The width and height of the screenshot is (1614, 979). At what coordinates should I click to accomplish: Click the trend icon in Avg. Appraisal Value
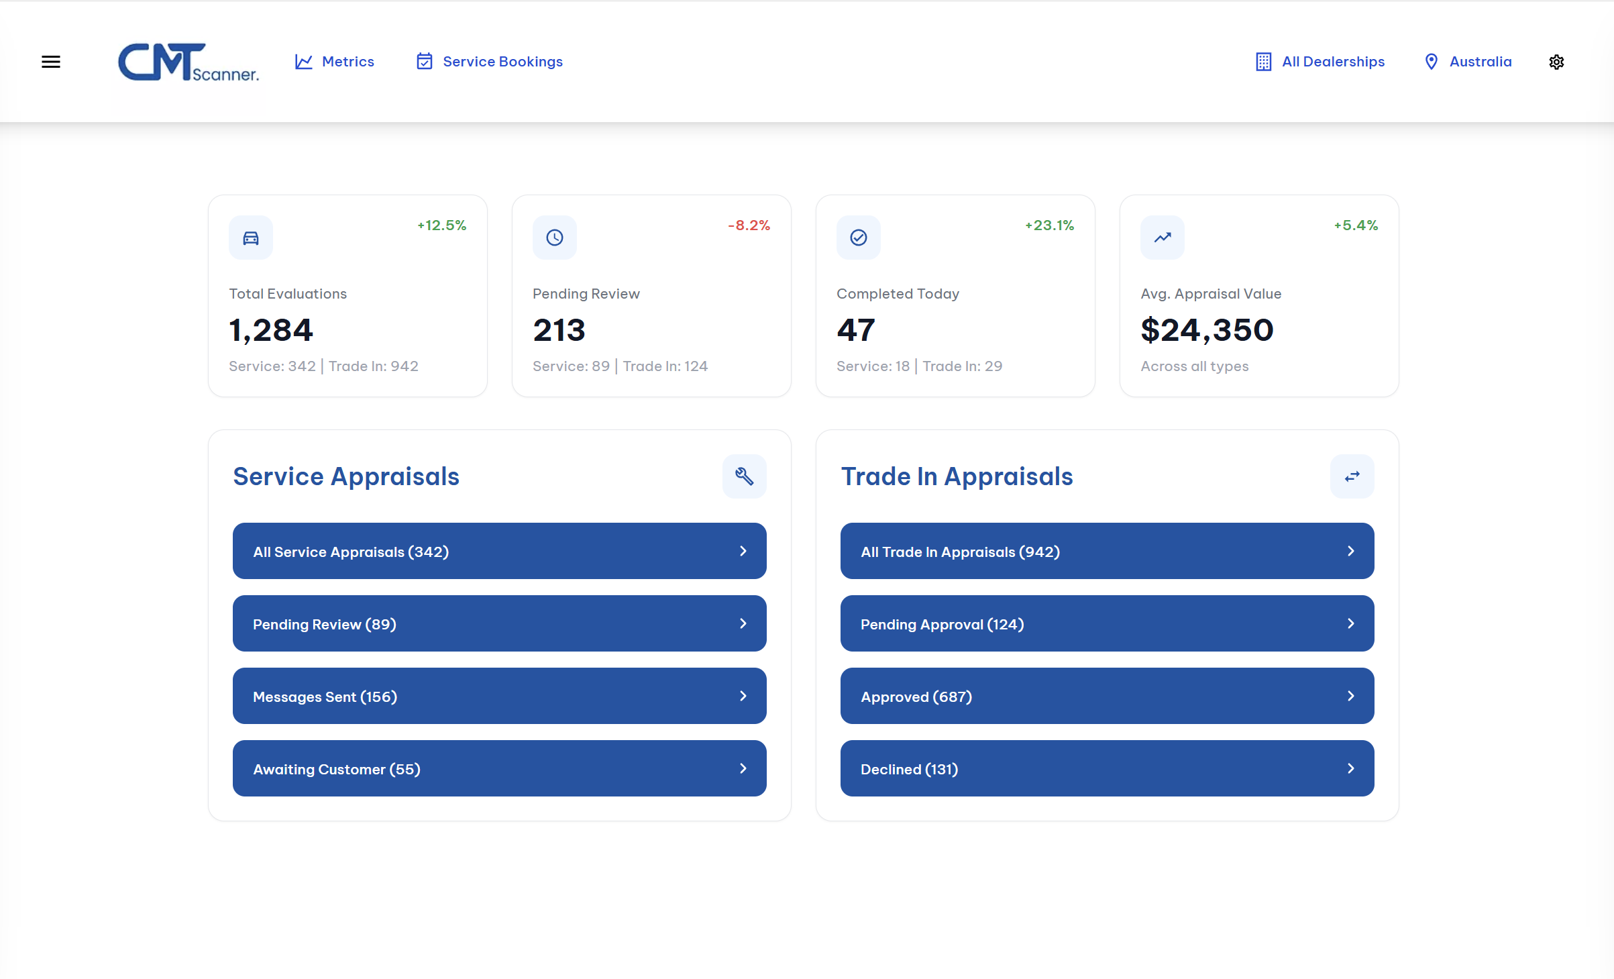click(1163, 238)
